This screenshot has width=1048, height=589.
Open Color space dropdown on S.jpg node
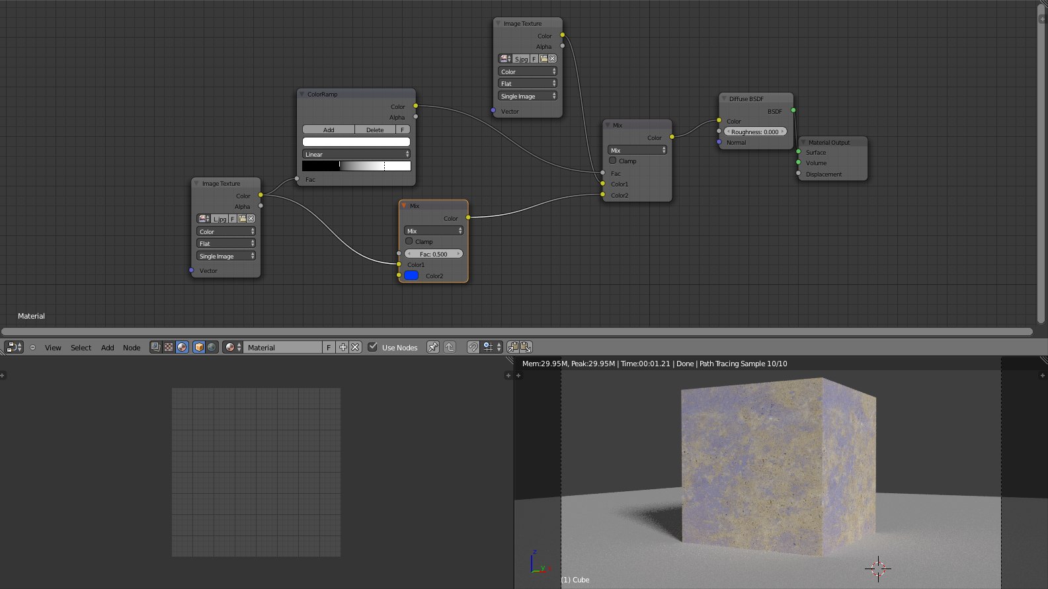(528, 71)
